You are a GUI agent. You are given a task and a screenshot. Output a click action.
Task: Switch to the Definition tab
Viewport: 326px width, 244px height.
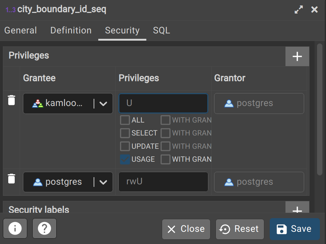pyautogui.click(x=71, y=31)
